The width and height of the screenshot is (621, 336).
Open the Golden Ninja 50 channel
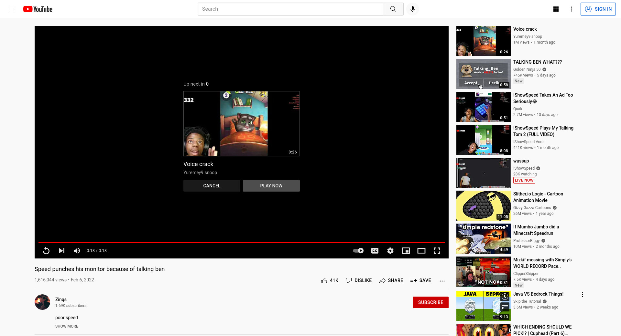point(527,69)
